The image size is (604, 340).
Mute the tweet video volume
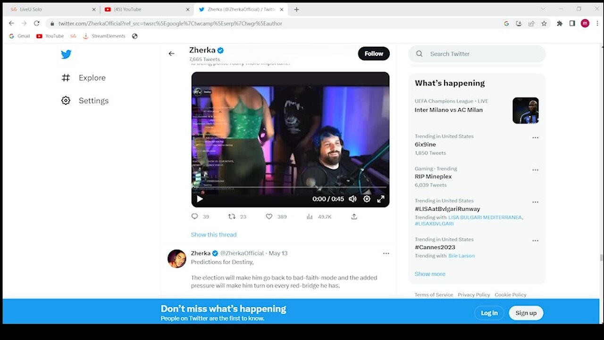coord(352,199)
